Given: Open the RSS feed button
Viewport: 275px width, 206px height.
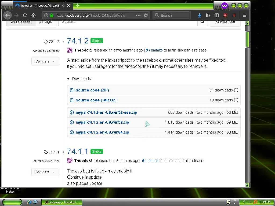Looking at the screenshot, I should tap(225, 22).
